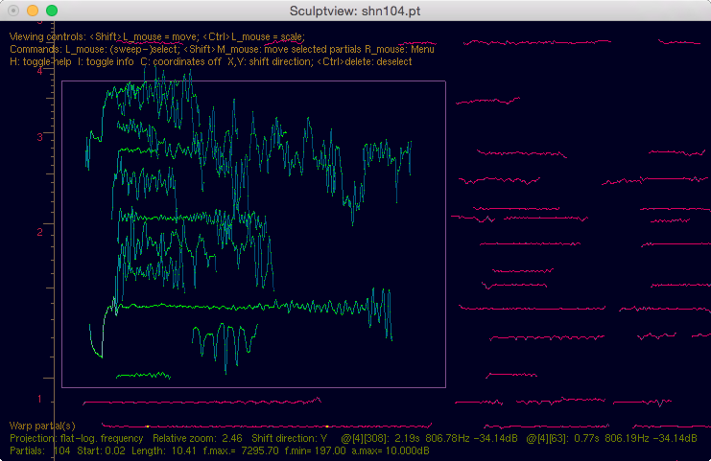This screenshot has width=711, height=461.
Task: Click the red close window button
Action: tap(13, 10)
